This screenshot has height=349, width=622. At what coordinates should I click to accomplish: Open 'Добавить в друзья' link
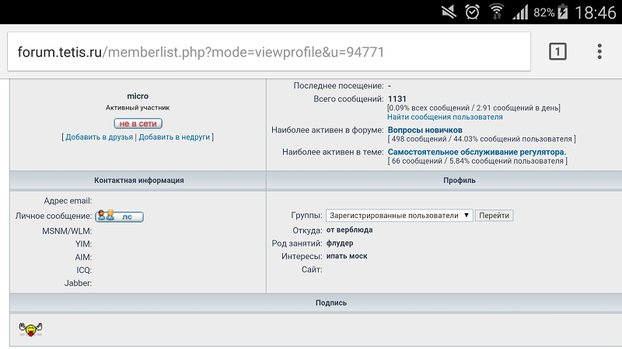pos(100,137)
